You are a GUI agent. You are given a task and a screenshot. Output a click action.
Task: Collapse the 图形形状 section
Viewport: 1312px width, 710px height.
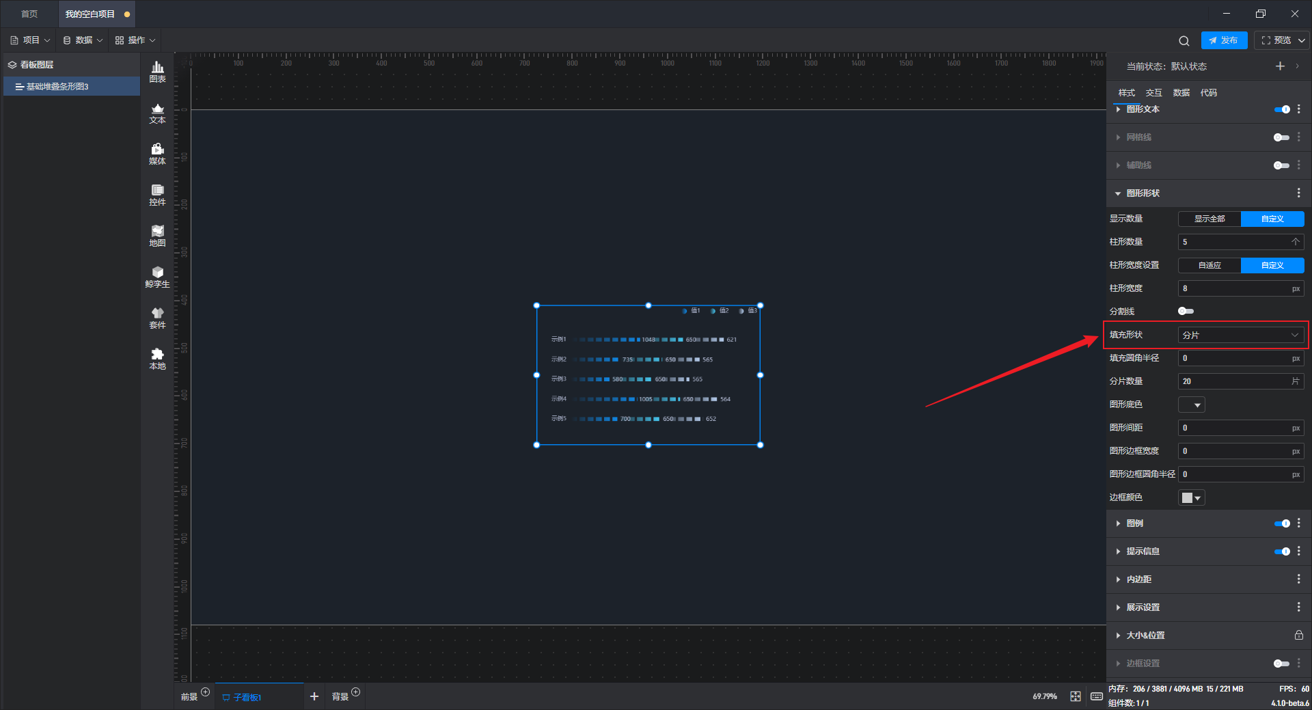click(1118, 193)
